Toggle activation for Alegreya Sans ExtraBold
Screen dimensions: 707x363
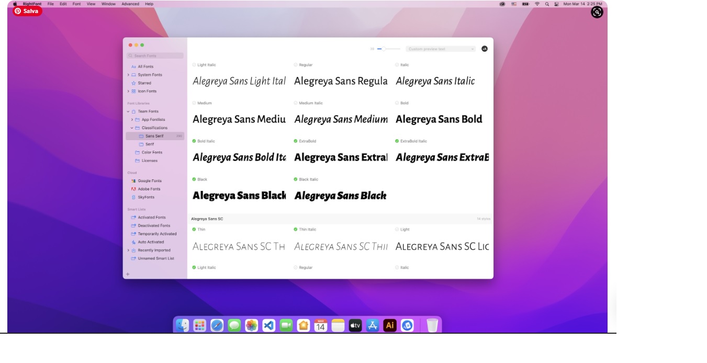pos(296,141)
